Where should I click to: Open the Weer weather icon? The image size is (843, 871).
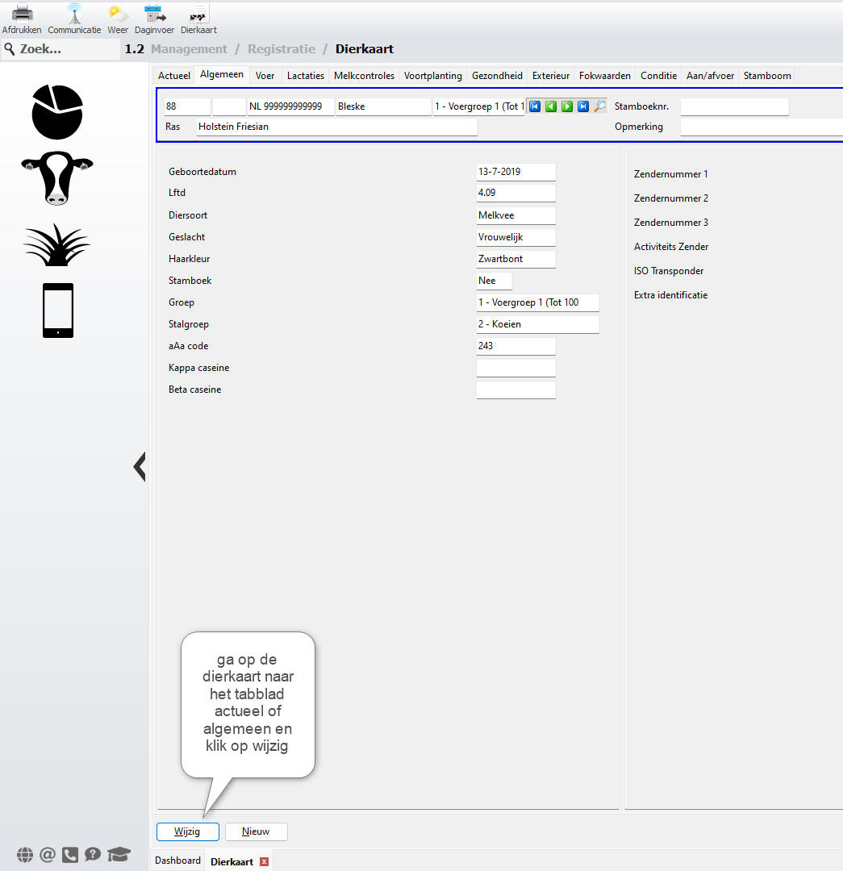118,14
